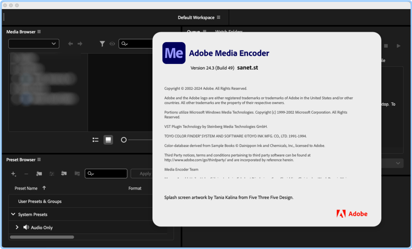412x249 pixels.
Task: Click the thirdparty URL in About dialog
Action: [195, 160]
